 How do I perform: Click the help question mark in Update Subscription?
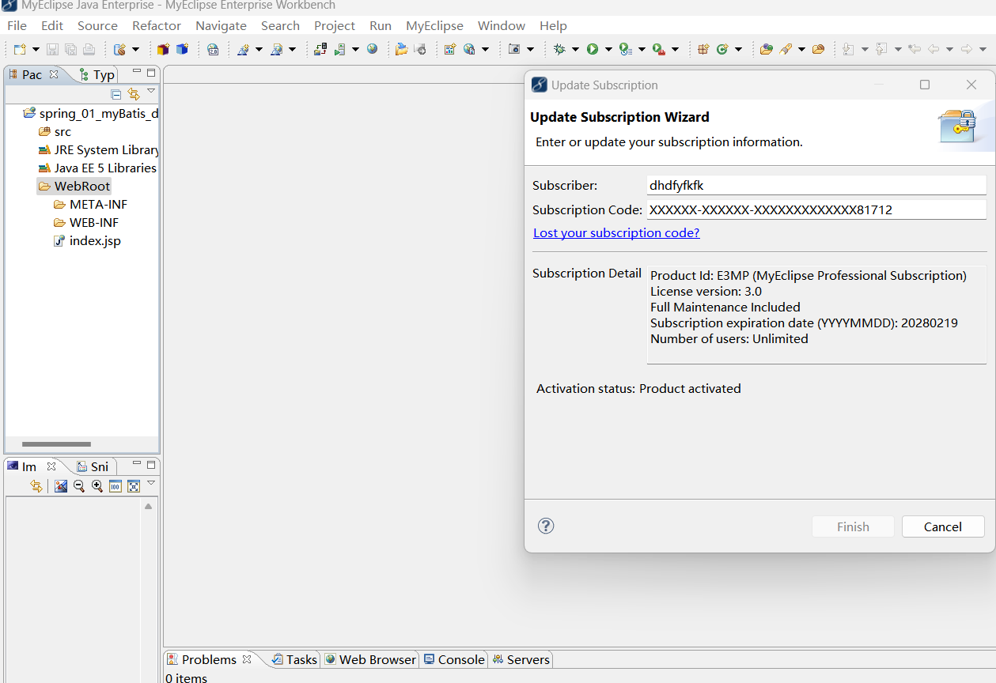click(546, 526)
